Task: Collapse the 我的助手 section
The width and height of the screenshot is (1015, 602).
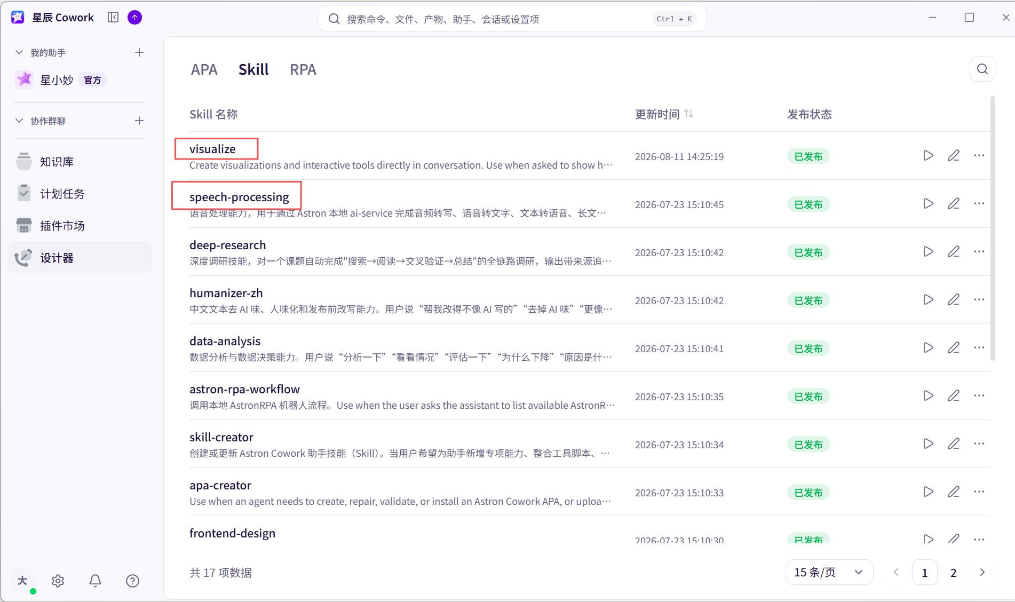Action: tap(19, 52)
